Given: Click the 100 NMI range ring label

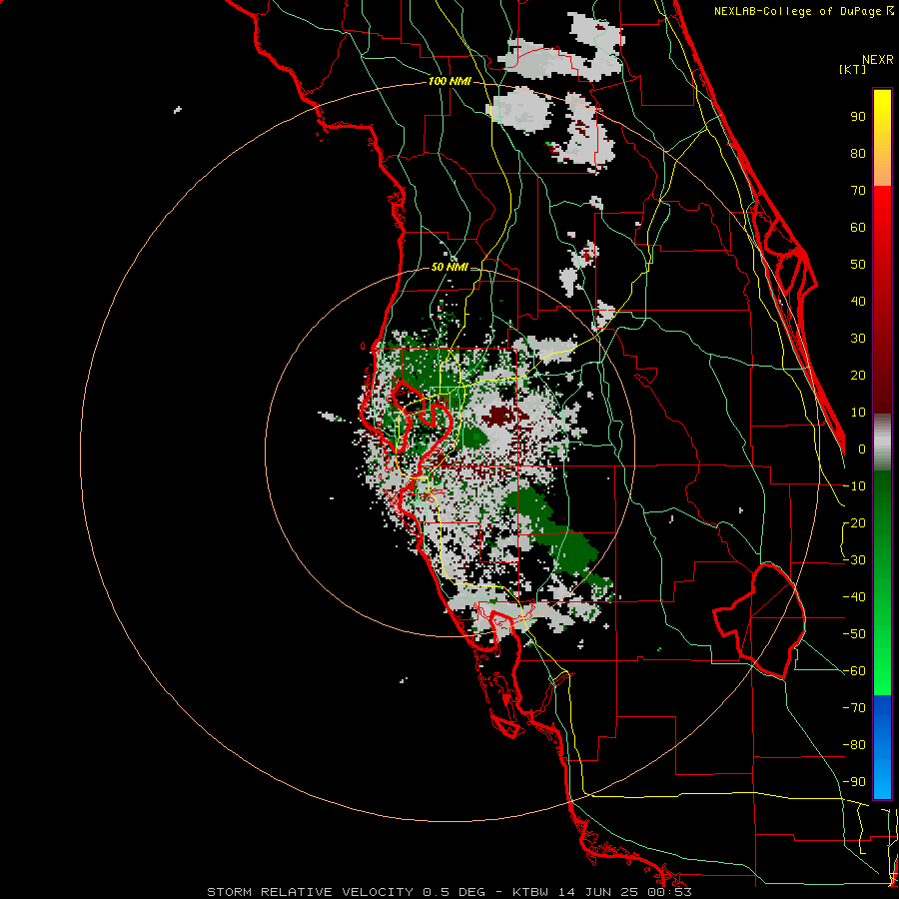Looking at the screenshot, I should tap(449, 82).
